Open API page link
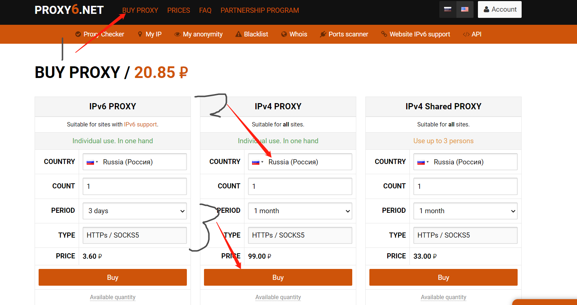Image resolution: width=577 pixels, height=305 pixels. click(x=472, y=34)
